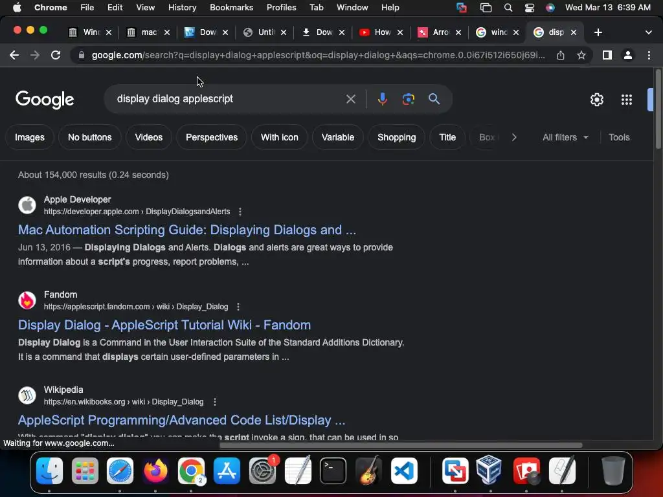
Task: Open Spotlight search in menu bar
Action: coord(508,8)
